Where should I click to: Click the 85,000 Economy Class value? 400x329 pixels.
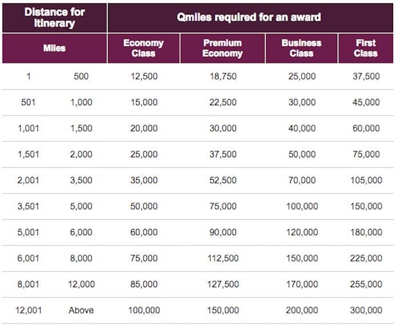(144, 284)
